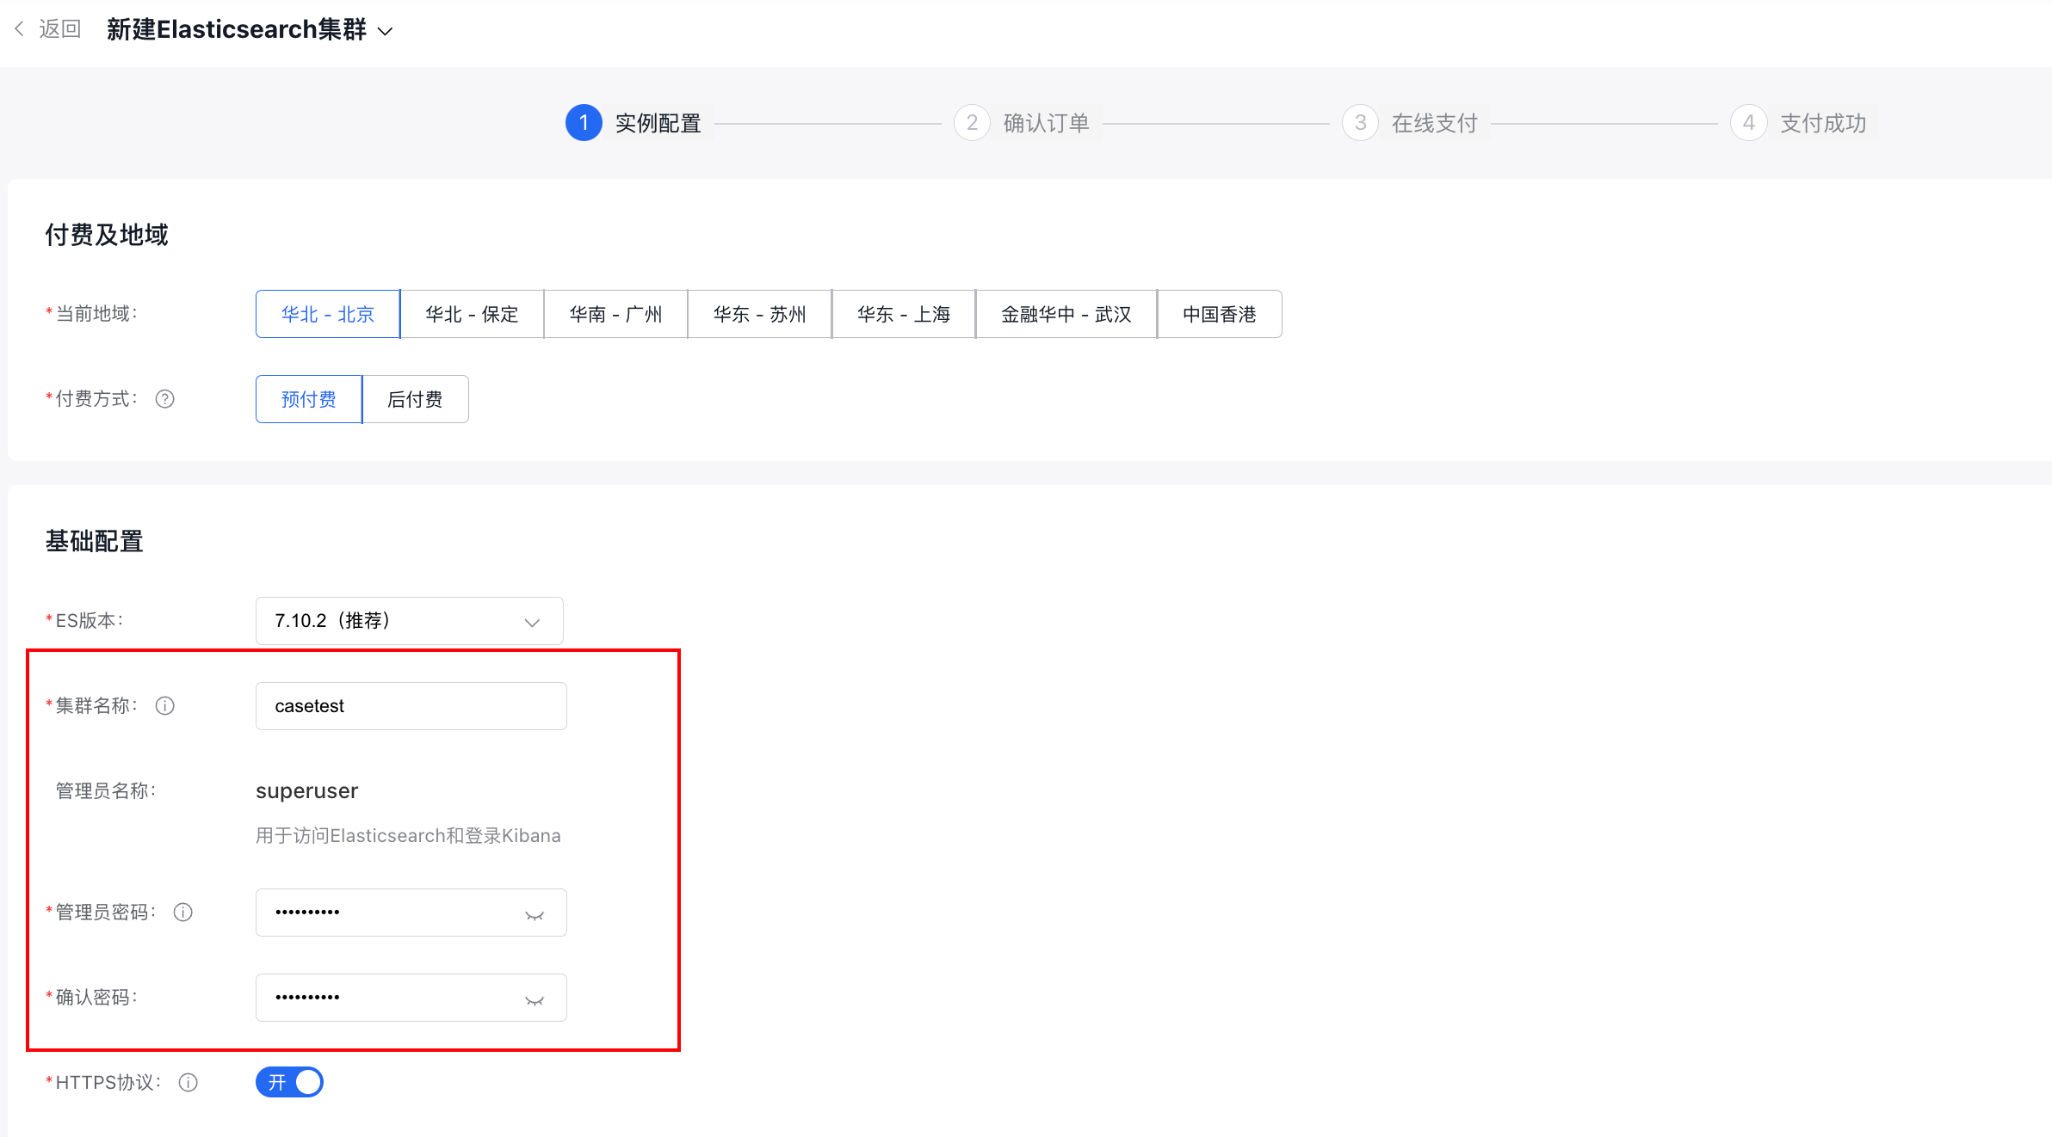2052x1137 pixels.
Task: Turn off the HTTPS协议 switch
Action: 289,1082
